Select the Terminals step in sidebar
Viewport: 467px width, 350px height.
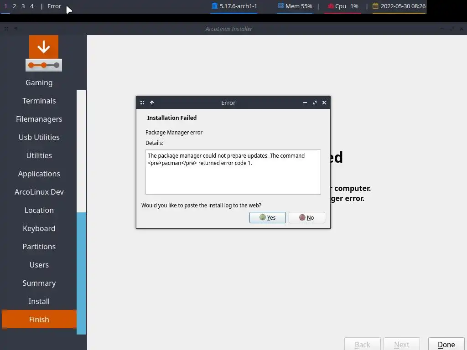39,101
